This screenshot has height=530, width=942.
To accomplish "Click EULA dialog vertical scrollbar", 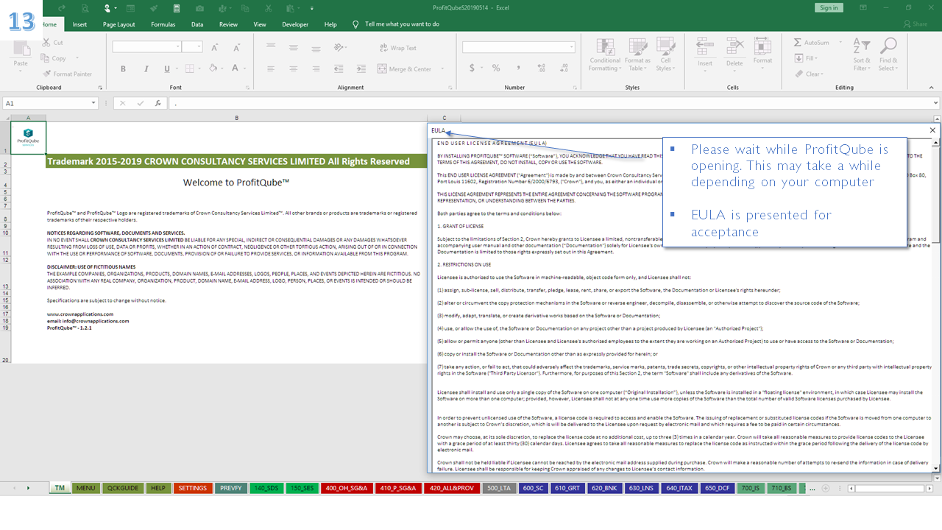I will [936, 305].
